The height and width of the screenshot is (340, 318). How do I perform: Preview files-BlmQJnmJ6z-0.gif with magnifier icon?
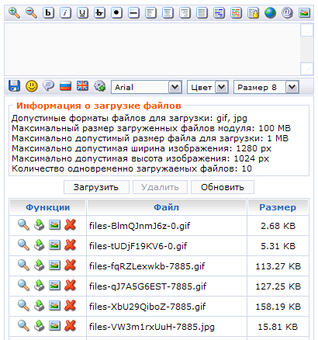(23, 225)
